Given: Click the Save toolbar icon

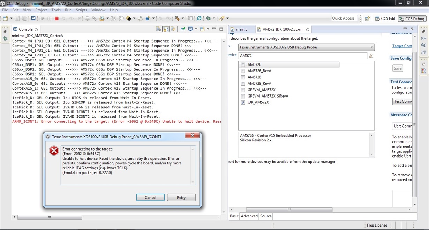Looking at the screenshot, I should [17, 18].
